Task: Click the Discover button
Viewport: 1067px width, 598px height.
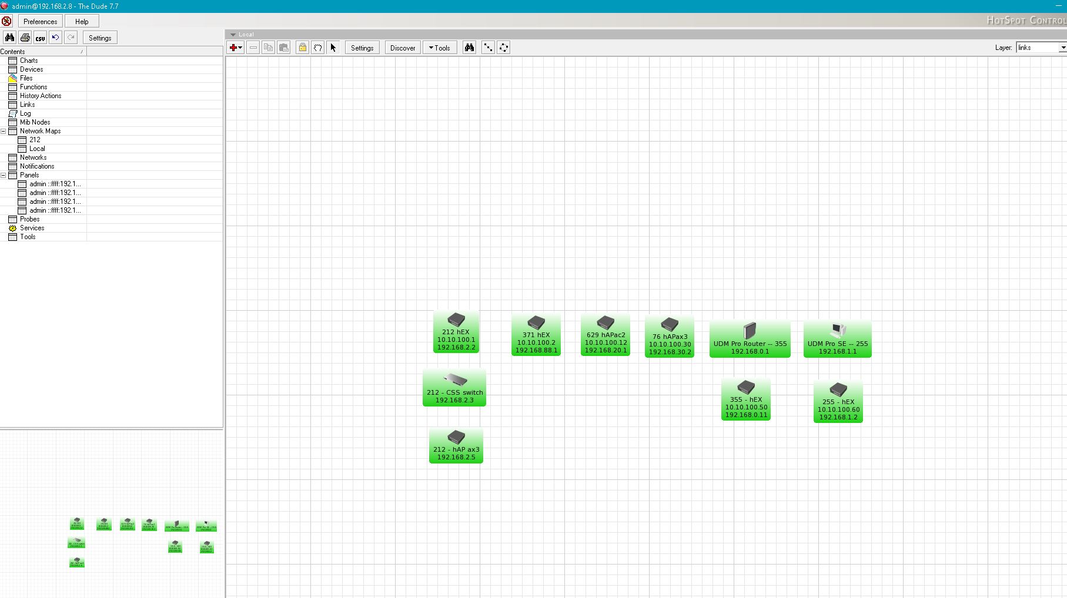Action: pyautogui.click(x=403, y=48)
